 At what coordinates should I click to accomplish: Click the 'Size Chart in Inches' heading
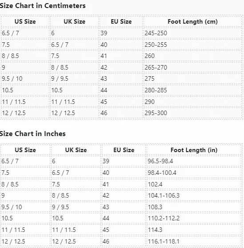(x=32, y=134)
